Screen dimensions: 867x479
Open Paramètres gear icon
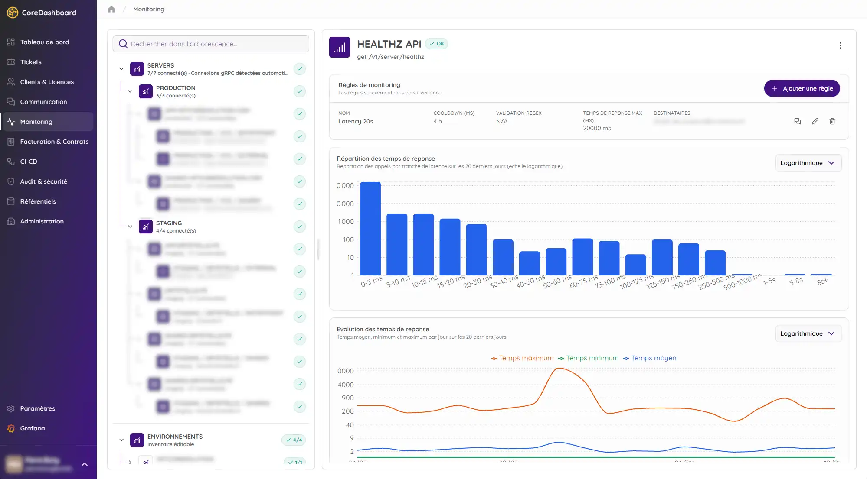11,408
